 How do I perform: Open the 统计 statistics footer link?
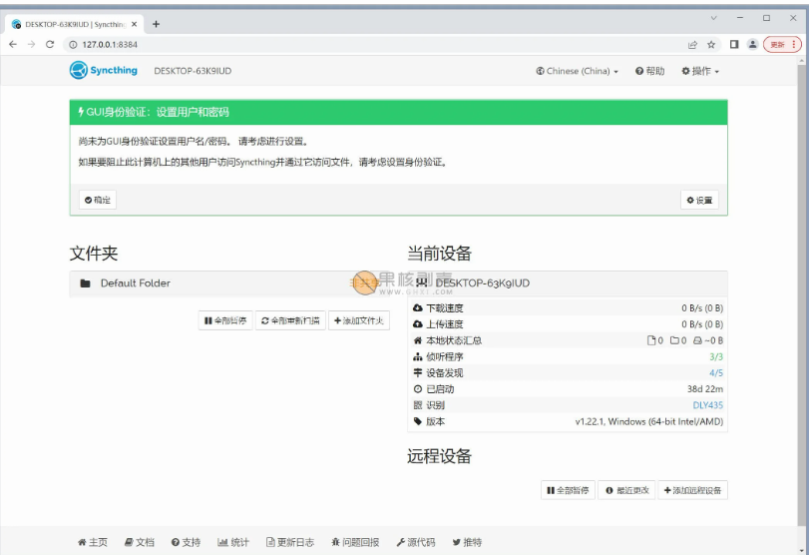[x=233, y=542]
